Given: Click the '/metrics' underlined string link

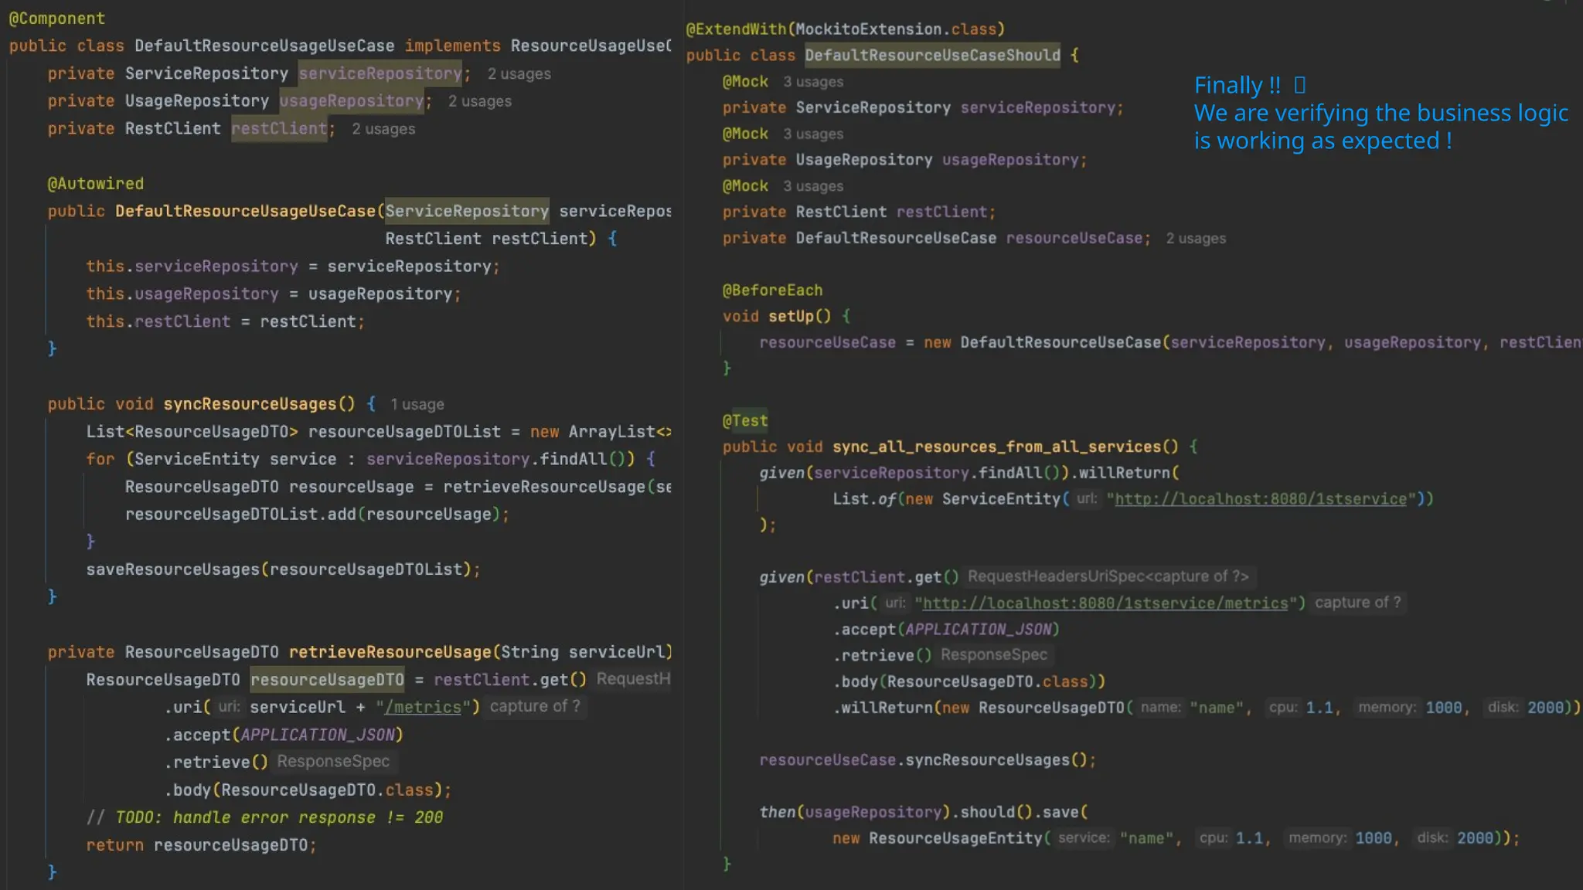Looking at the screenshot, I should 422,708.
